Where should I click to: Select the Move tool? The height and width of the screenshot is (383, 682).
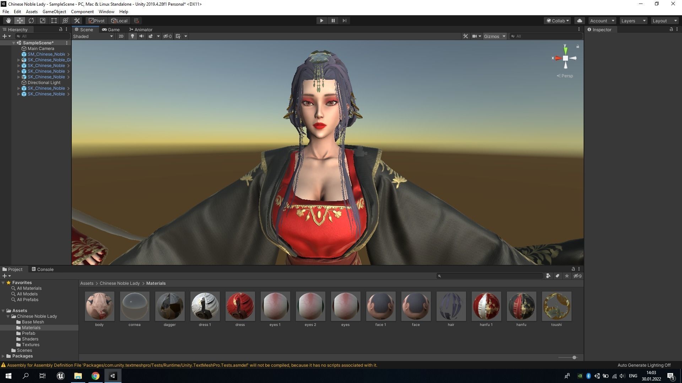pyautogui.click(x=20, y=21)
